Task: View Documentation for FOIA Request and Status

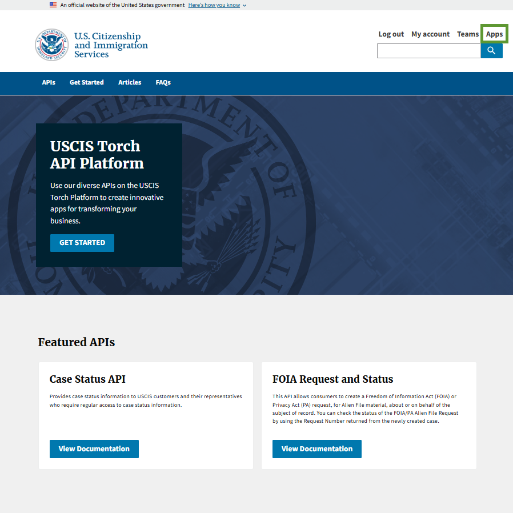Action: tap(316, 449)
